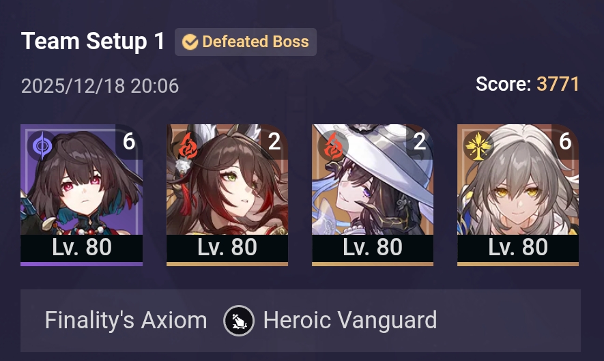The height and width of the screenshot is (361, 604).
Task: Click the Defeated Boss checkmark icon
Action: [x=190, y=42]
